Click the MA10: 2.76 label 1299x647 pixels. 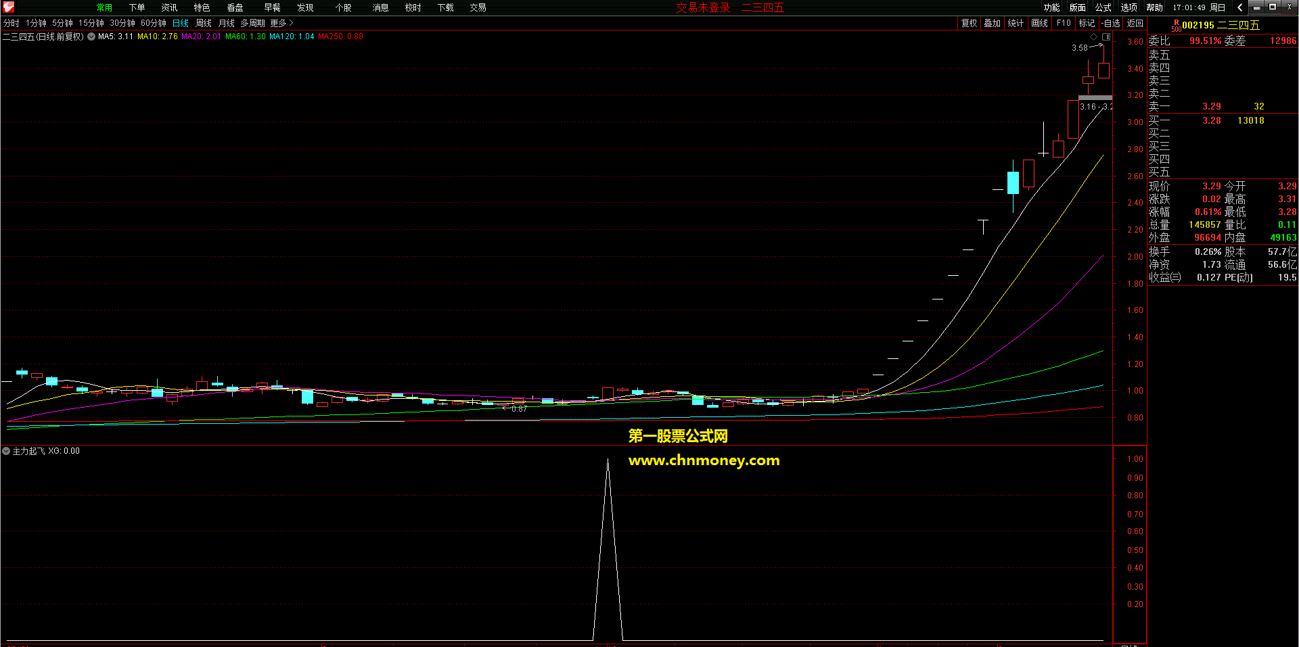158,37
